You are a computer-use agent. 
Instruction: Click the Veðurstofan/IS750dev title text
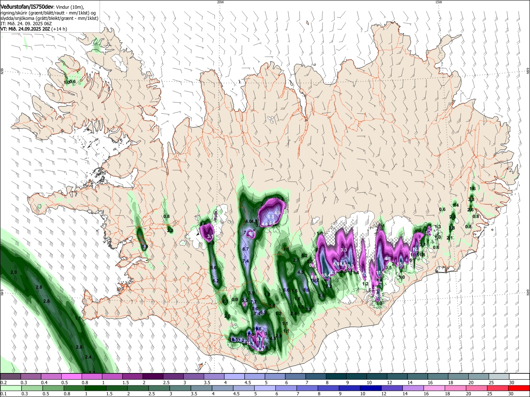pyautogui.click(x=27, y=7)
